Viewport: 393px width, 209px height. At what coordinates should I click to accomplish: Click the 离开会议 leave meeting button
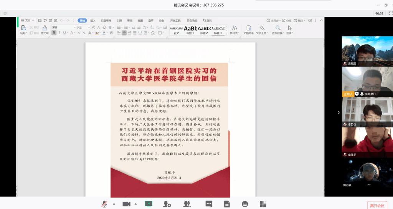point(377,206)
